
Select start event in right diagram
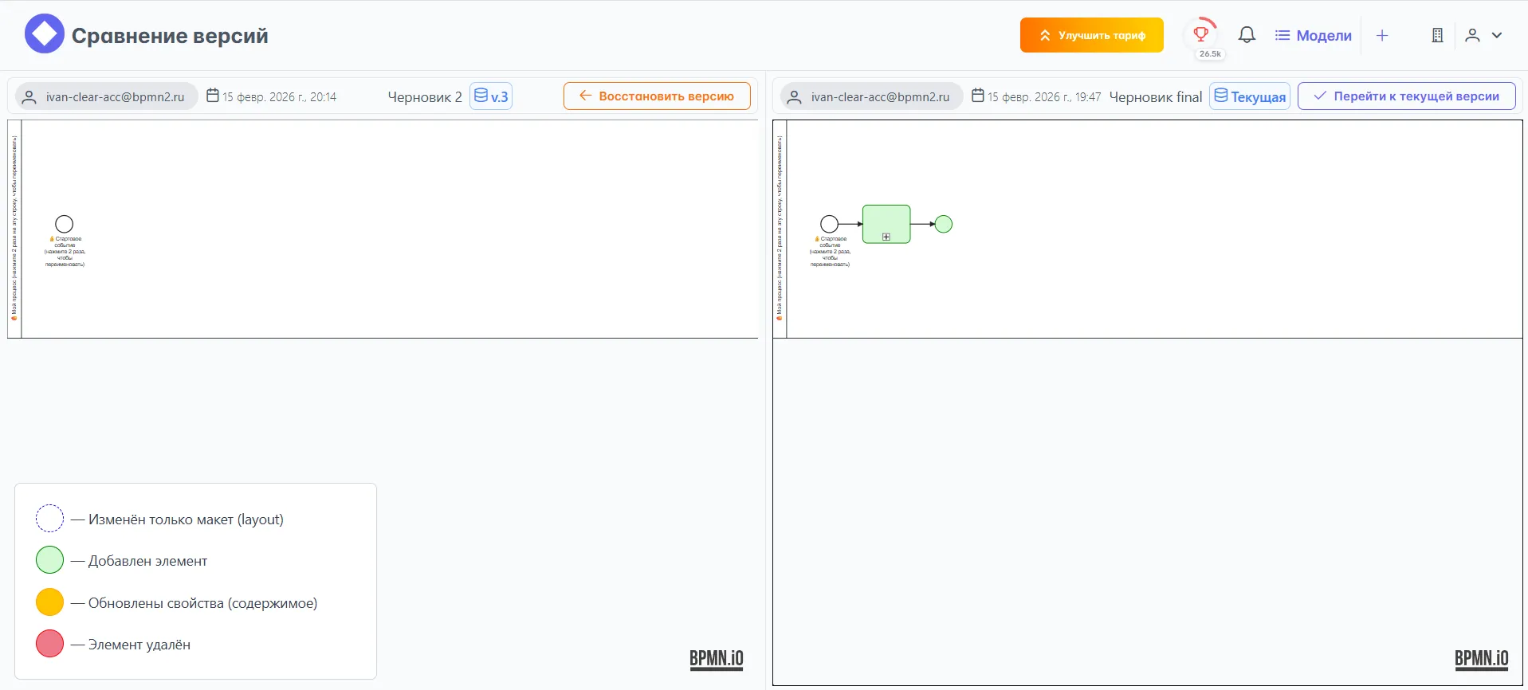pos(829,224)
